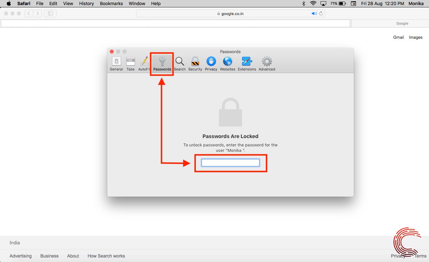
Task: Open the AutoFill preferences pane
Action: tap(144, 64)
